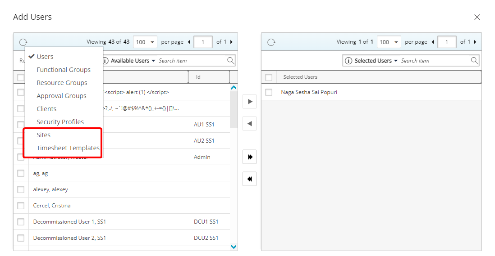Screen dimensions: 495x256
Task: Click the move all left double-arrow button
Action: point(249,179)
